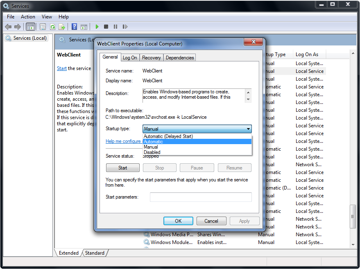The height and width of the screenshot is (269, 360).
Task: Click the Apply button
Action: point(244,221)
